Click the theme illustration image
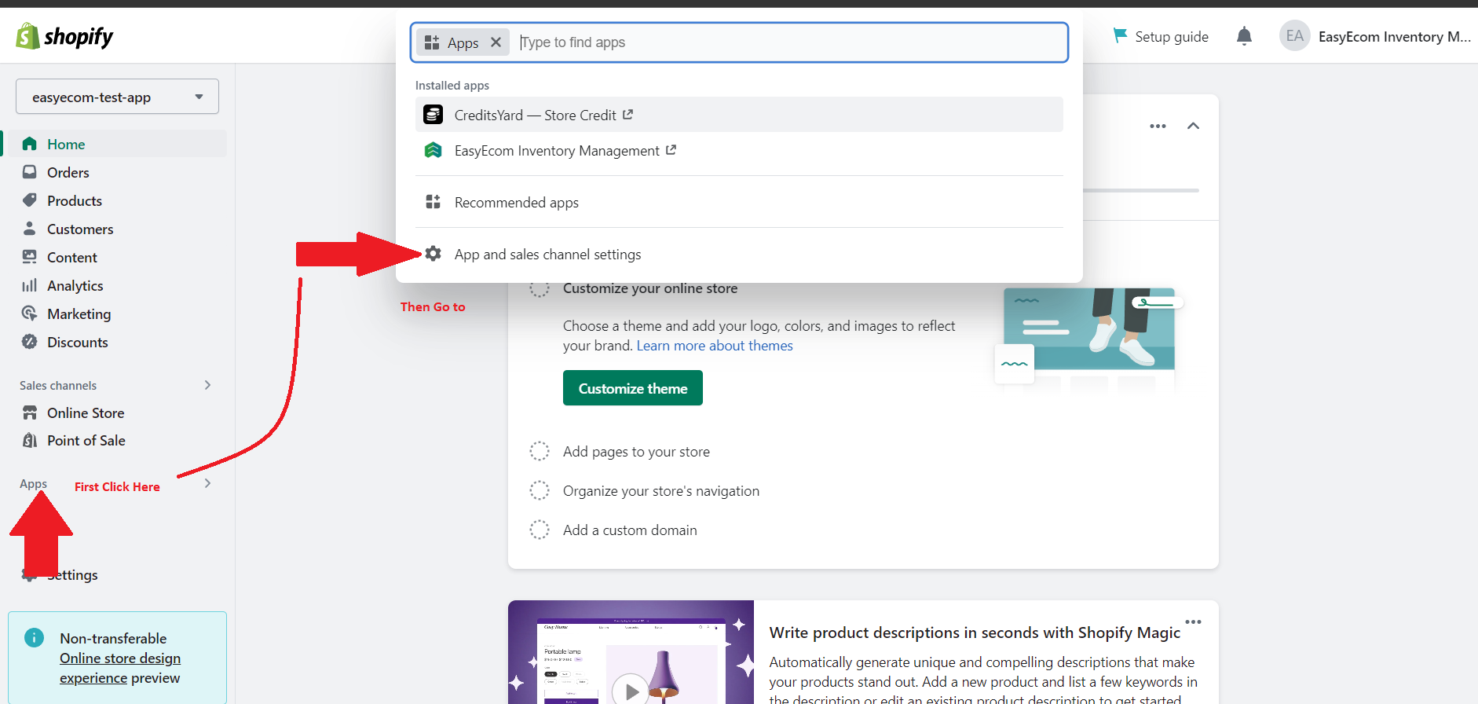The height and width of the screenshot is (704, 1478). [1089, 339]
